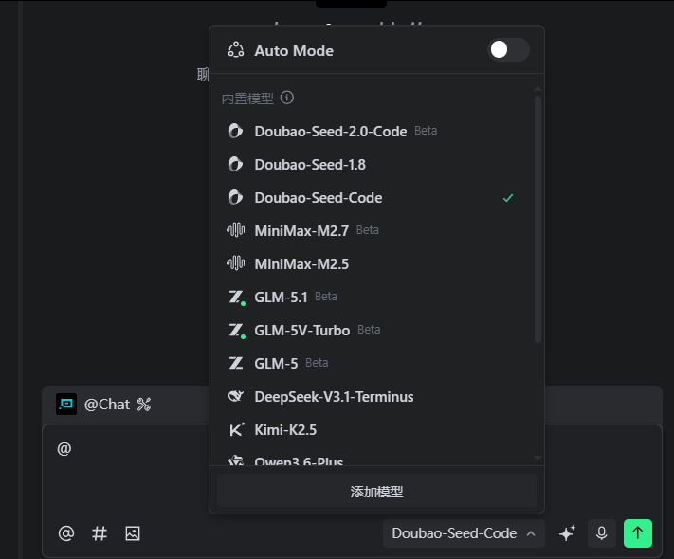
Task: Click the 内置模型 section label
Action: tap(247, 99)
